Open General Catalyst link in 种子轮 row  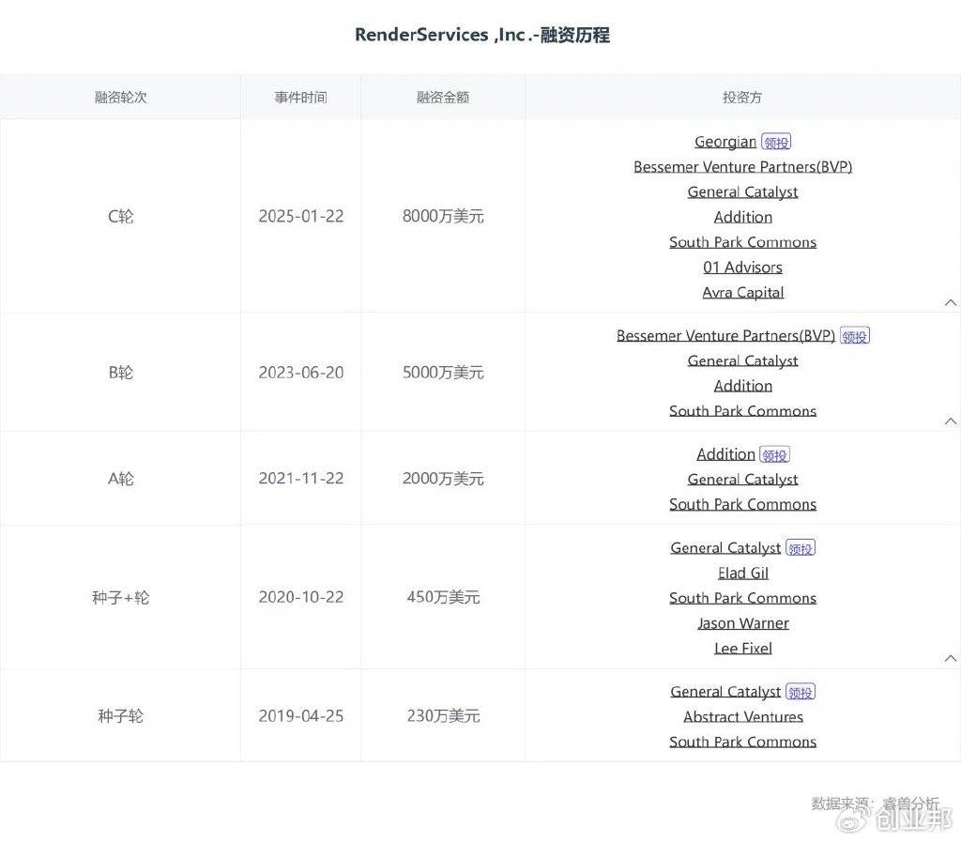tap(725, 691)
